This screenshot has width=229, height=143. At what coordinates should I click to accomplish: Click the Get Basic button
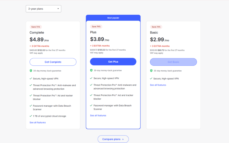click(173, 62)
